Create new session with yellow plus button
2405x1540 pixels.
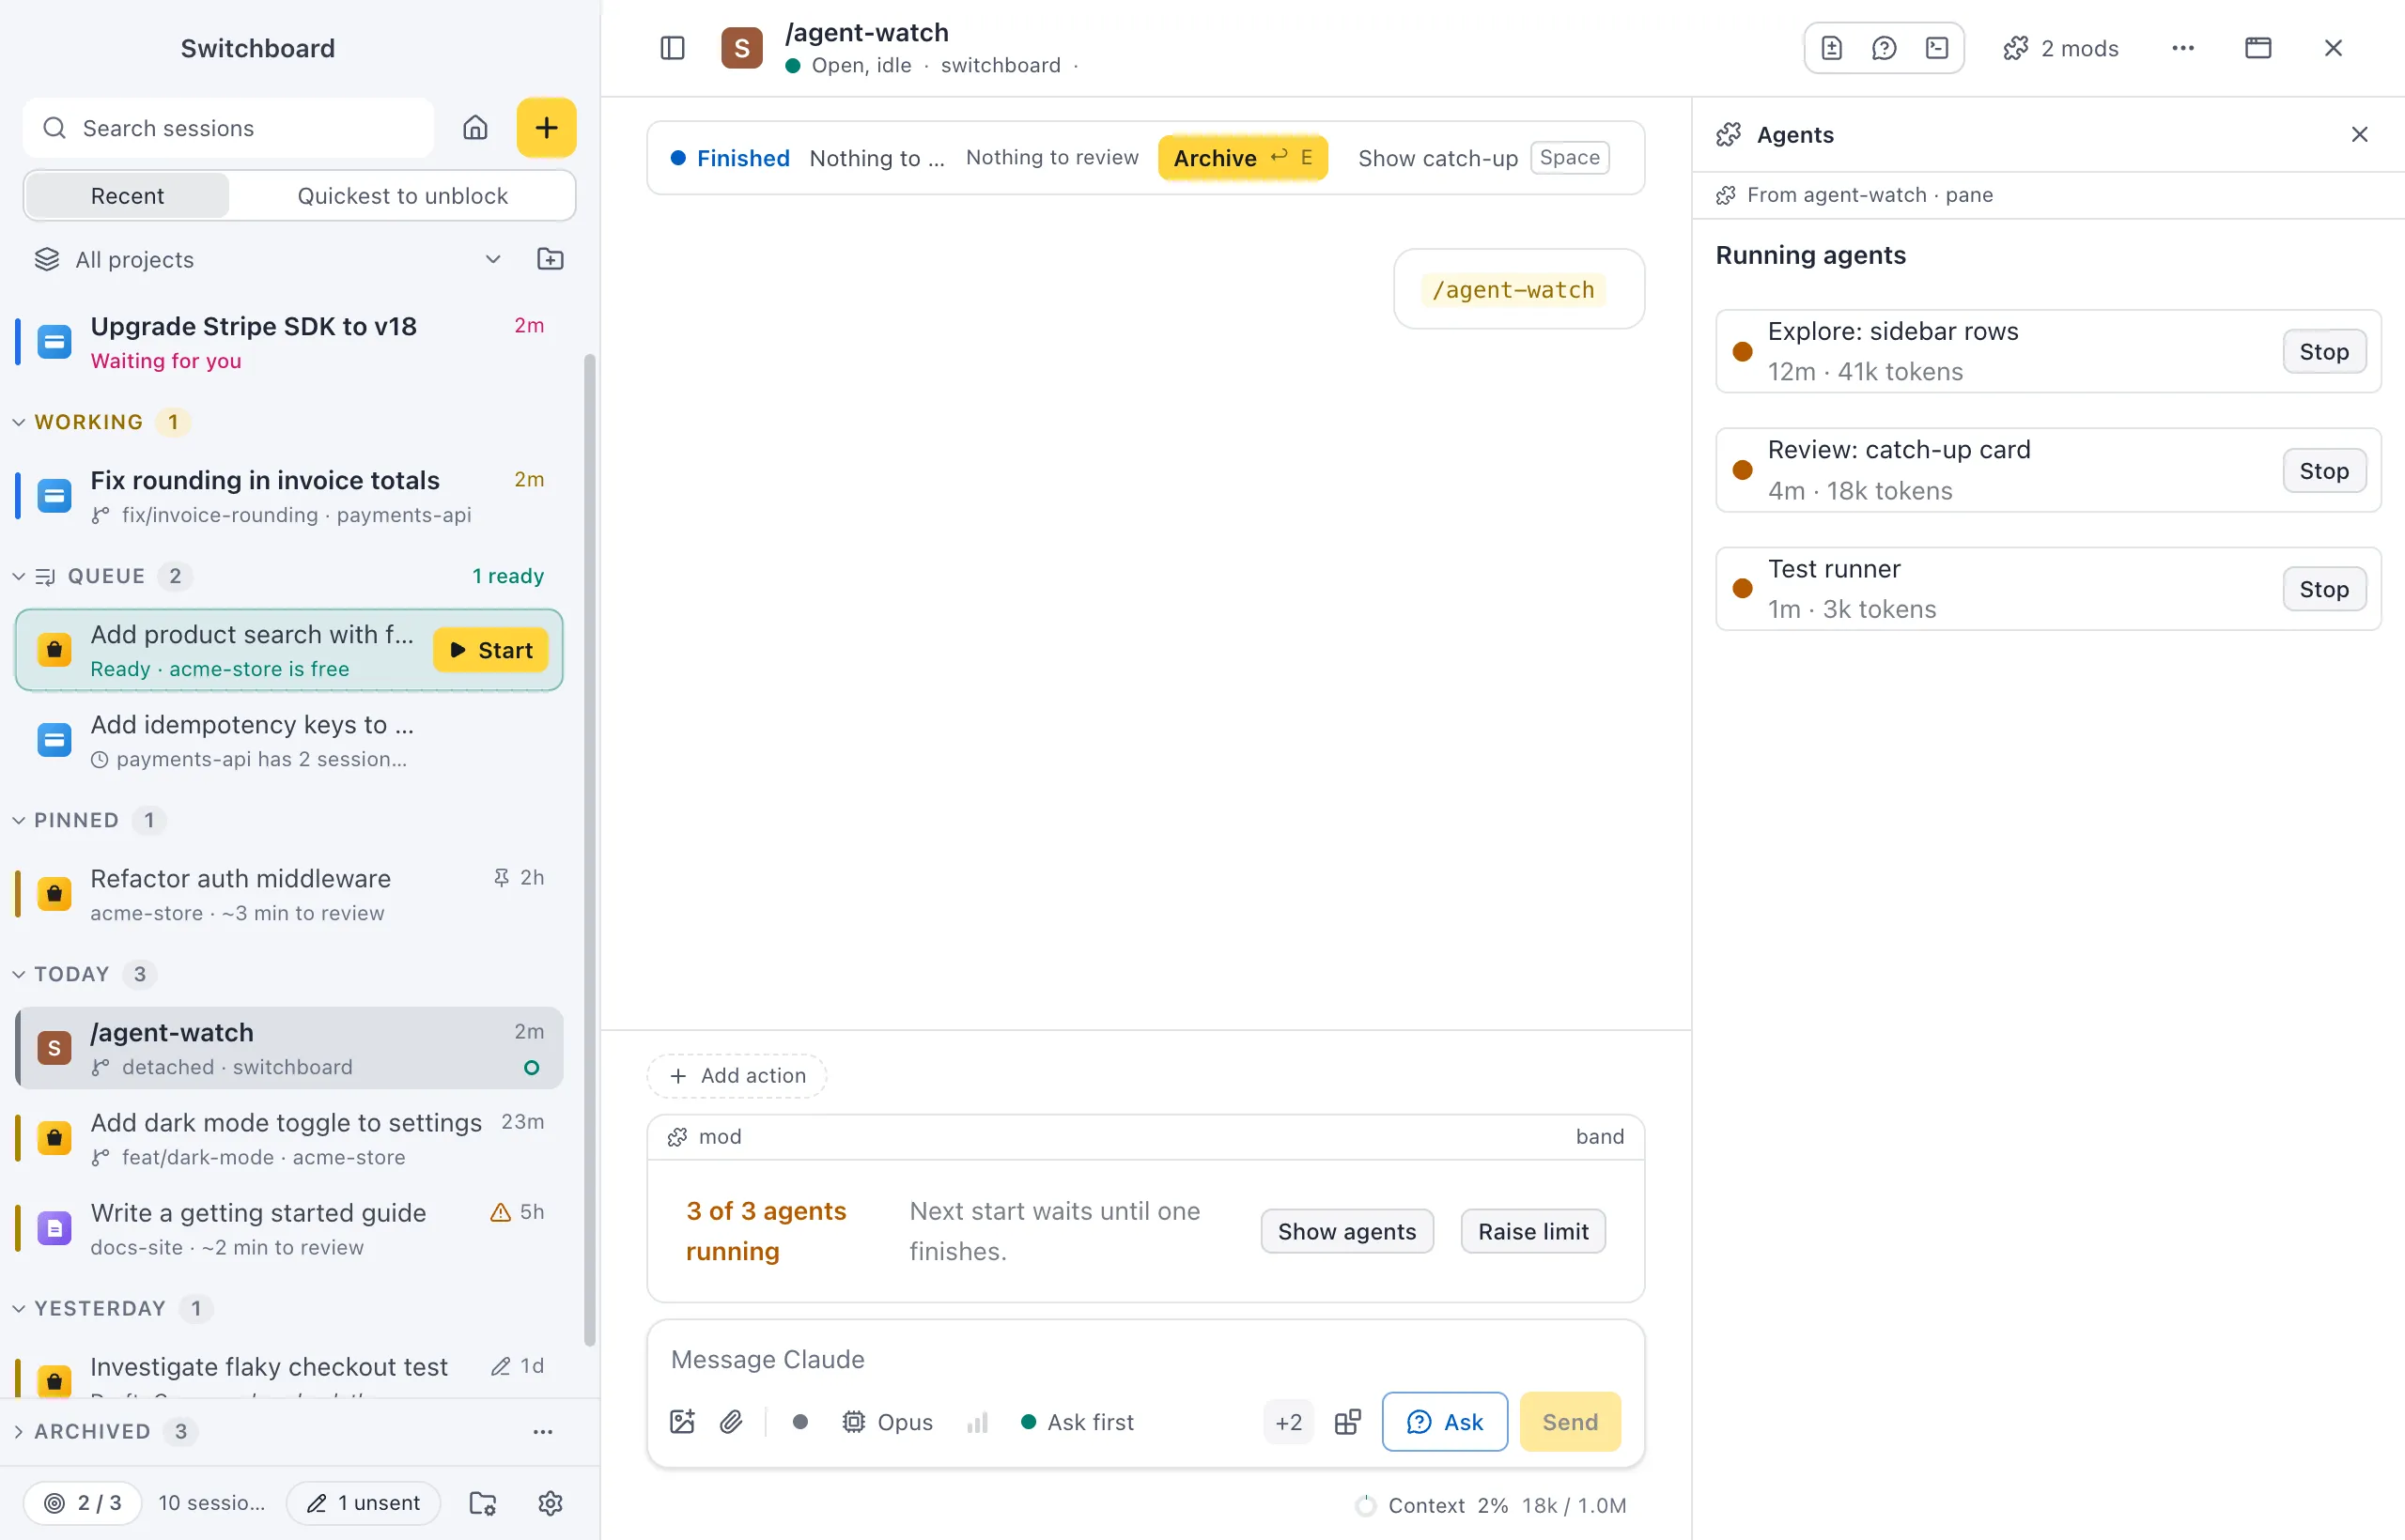point(546,128)
